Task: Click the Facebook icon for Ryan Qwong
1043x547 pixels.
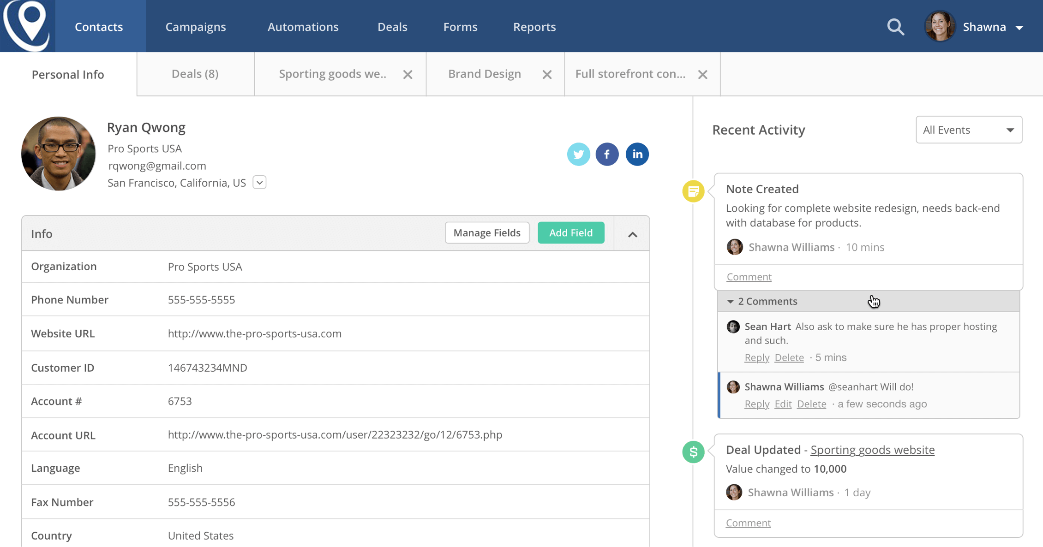Action: click(607, 154)
